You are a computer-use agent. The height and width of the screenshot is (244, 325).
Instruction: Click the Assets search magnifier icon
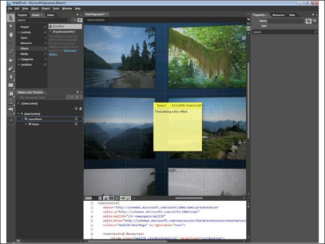(69, 20)
